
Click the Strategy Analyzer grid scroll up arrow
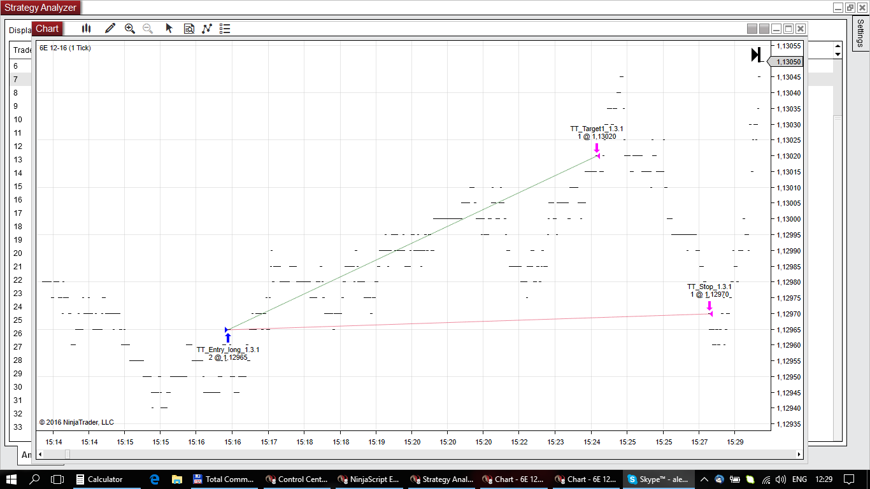point(838,46)
